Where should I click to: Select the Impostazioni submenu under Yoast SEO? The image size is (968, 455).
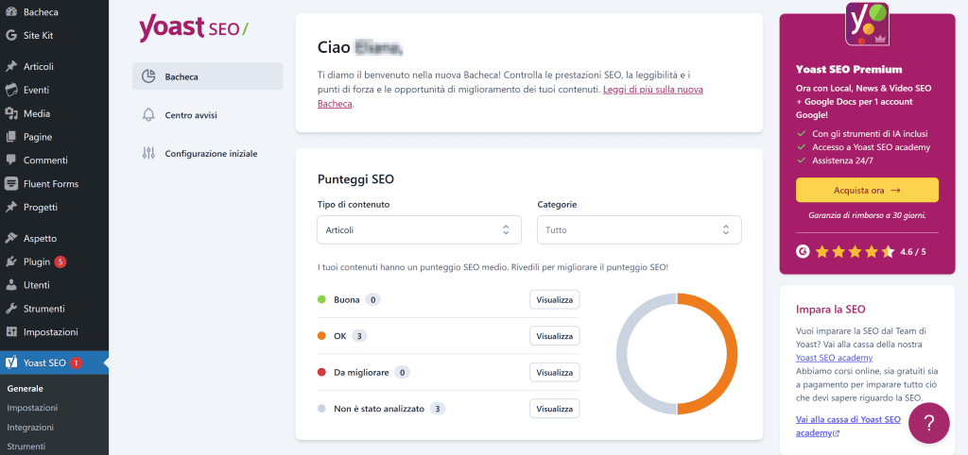coord(32,408)
